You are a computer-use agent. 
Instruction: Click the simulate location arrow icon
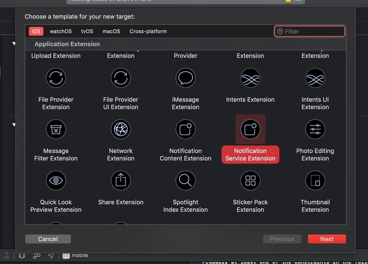(51, 256)
